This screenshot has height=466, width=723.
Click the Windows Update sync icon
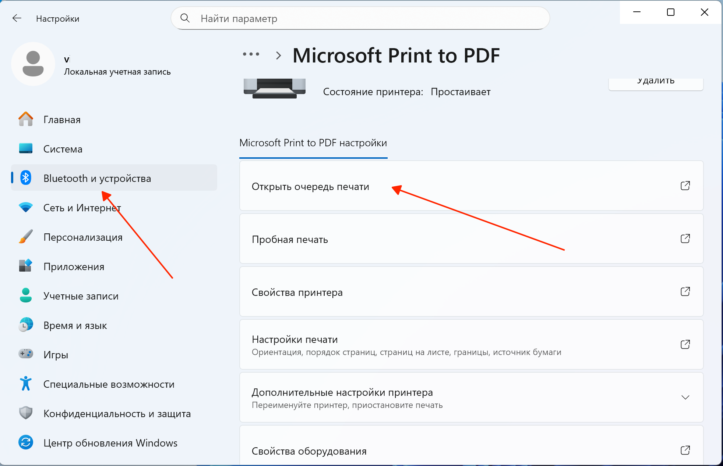[26, 442]
